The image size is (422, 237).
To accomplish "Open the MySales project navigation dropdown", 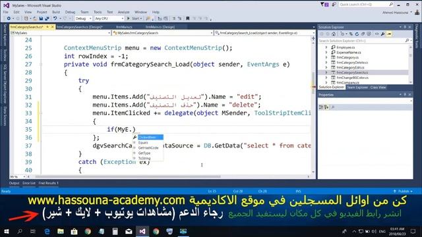I will click(x=61, y=33).
